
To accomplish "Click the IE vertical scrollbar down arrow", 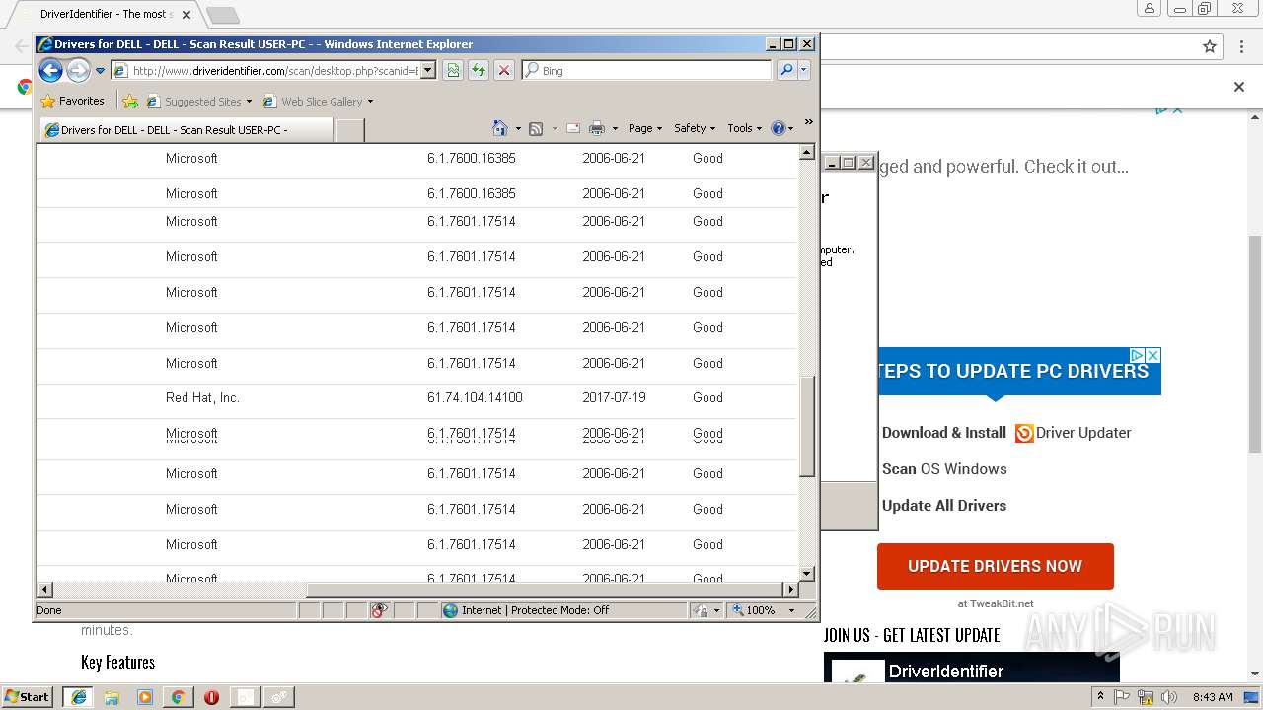I will 806,573.
